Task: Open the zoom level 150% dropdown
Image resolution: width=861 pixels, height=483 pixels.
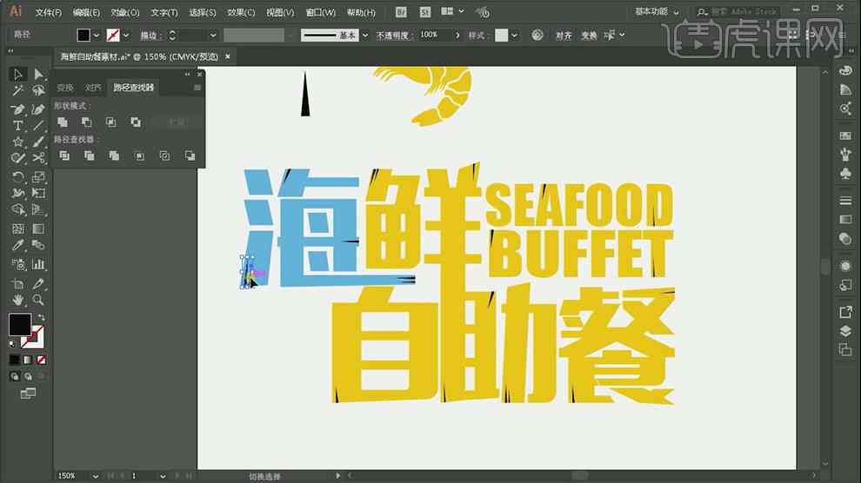Action: point(96,476)
